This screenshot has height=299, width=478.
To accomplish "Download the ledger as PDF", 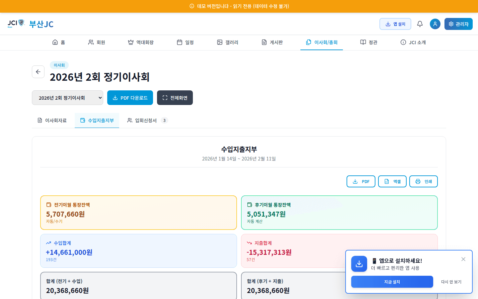I will 361,181.
